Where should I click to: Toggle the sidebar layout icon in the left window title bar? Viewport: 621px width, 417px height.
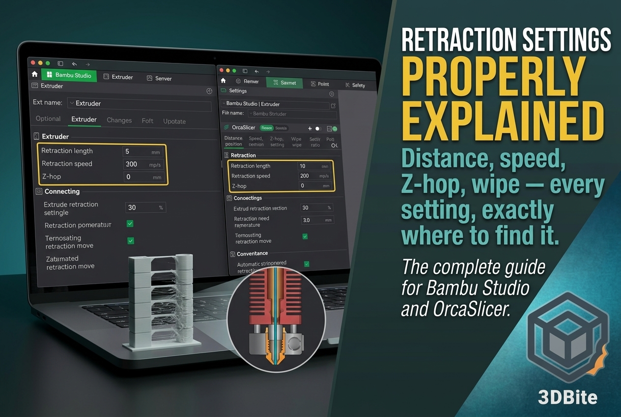click(x=60, y=63)
